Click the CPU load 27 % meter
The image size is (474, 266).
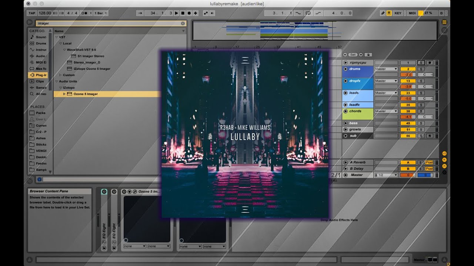(x=428, y=13)
